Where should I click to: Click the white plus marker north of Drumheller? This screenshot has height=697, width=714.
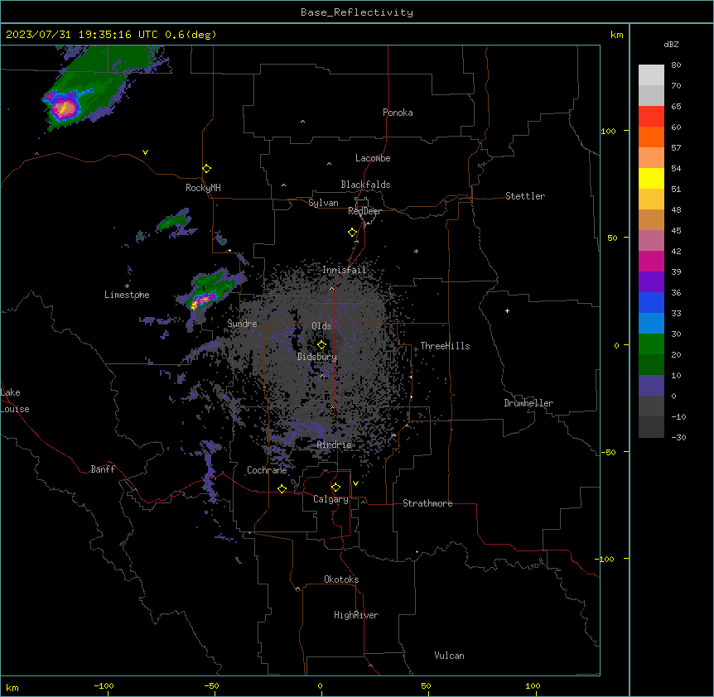coord(507,310)
